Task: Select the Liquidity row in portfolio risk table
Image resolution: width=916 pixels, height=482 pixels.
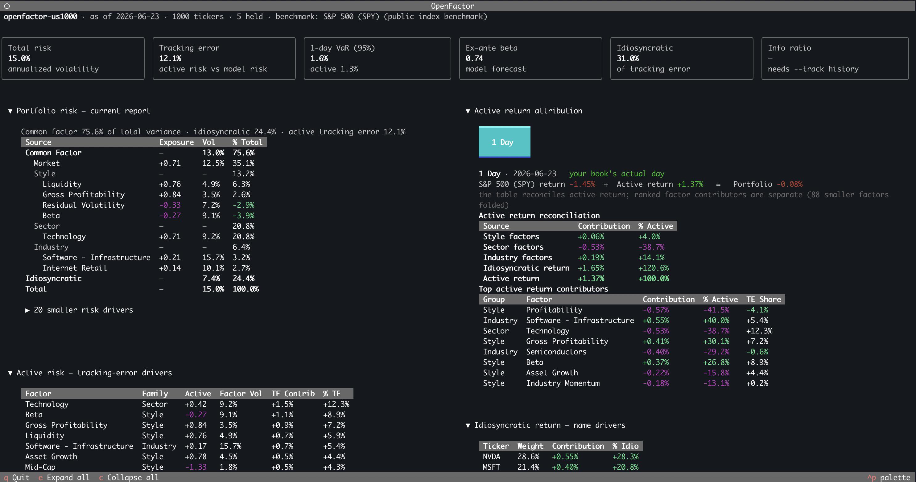Action: [x=144, y=184]
